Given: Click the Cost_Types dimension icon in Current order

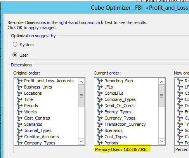Looking at the screenshot, I should pyautogui.click(x=100, y=137).
